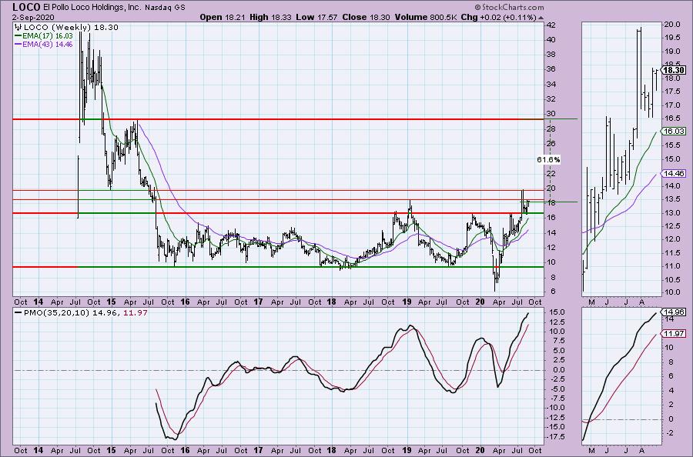Click the boxed 11.97 PMO signal tag
693x457 pixels.
674,333
